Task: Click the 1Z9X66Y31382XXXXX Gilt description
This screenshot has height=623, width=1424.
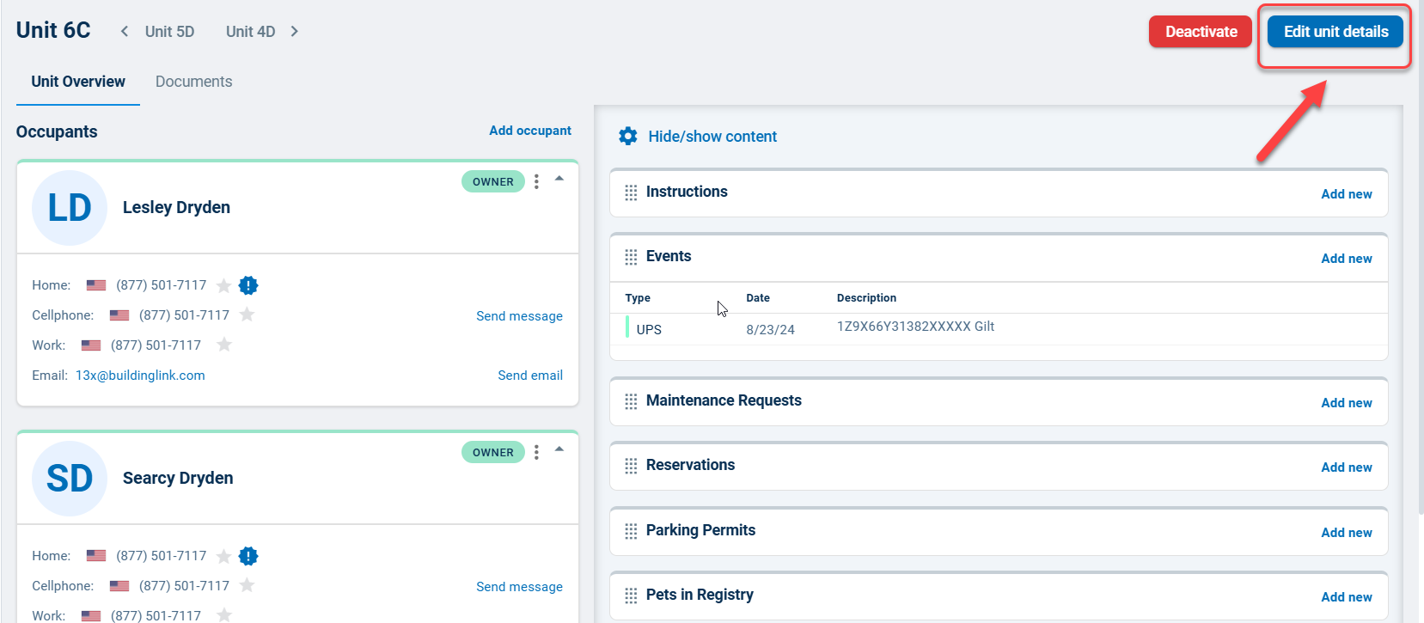Action: (x=915, y=327)
